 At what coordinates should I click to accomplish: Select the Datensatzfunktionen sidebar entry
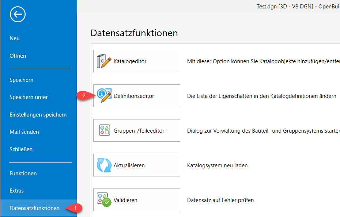38,208
